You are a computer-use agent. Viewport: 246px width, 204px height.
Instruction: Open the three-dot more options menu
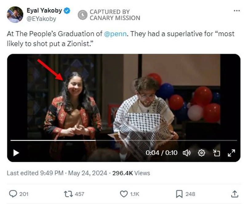(x=236, y=10)
